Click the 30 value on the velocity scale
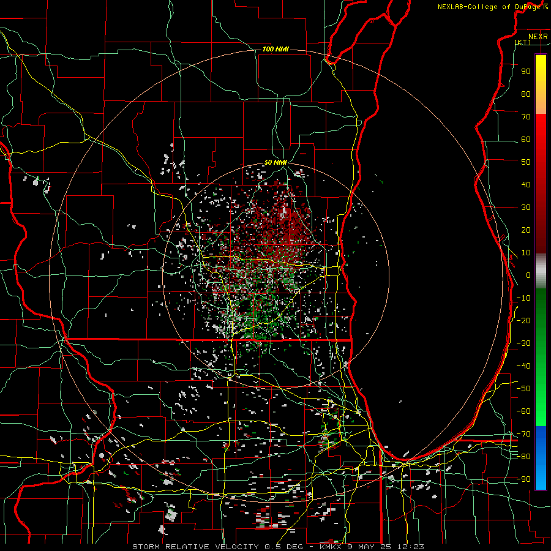 (x=526, y=208)
